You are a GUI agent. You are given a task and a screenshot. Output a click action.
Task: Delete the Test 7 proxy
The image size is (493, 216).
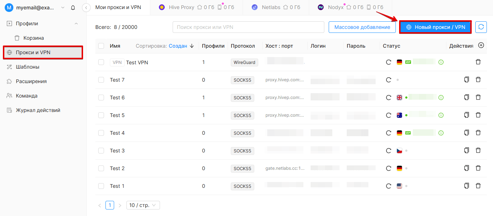pos(478,80)
